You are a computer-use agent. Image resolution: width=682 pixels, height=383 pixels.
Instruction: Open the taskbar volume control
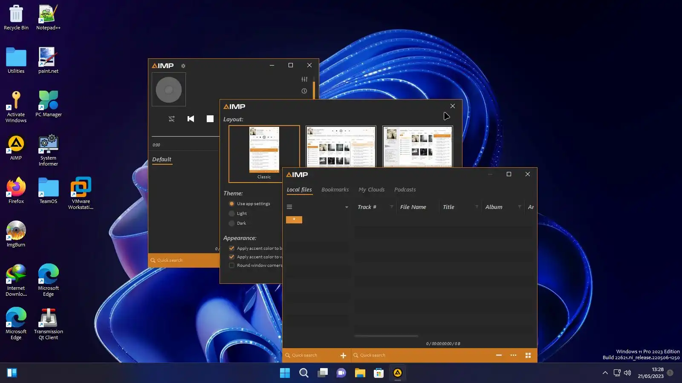coord(627,373)
